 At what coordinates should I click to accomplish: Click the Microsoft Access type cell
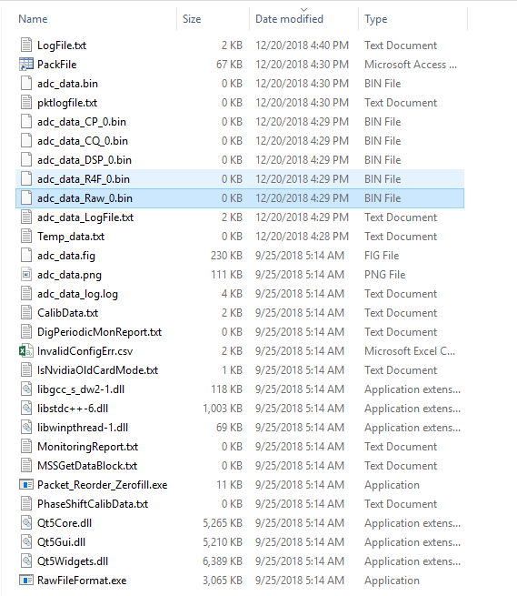[411, 65]
